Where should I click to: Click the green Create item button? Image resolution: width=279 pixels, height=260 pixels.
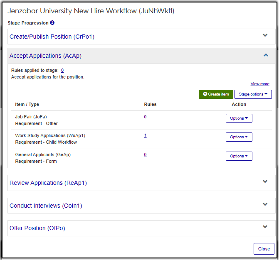tap(216, 94)
